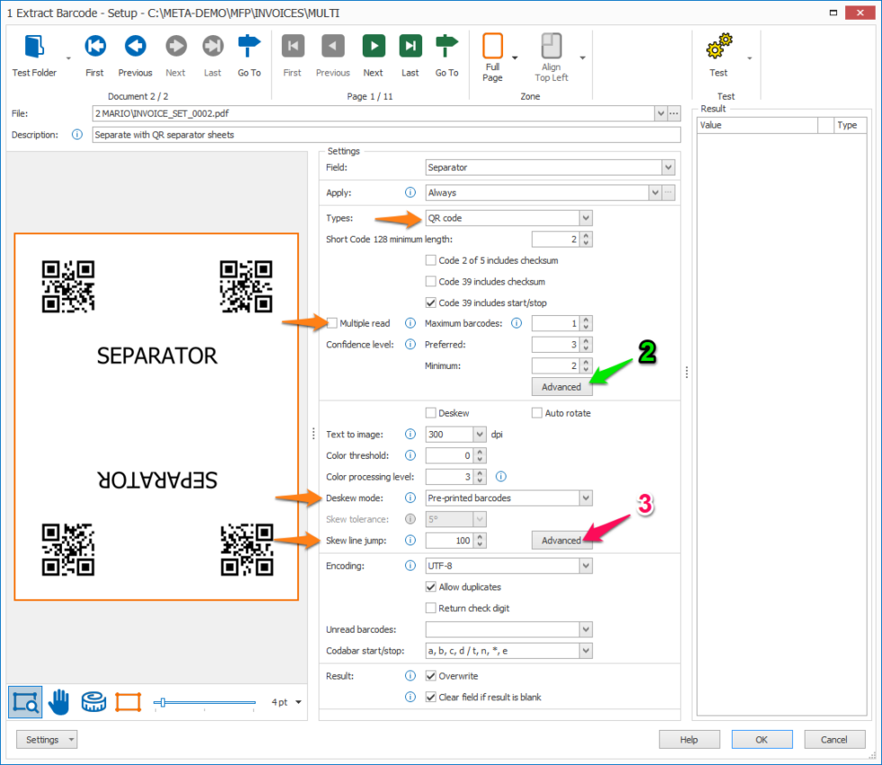Run the Test gear icon

tap(718, 45)
